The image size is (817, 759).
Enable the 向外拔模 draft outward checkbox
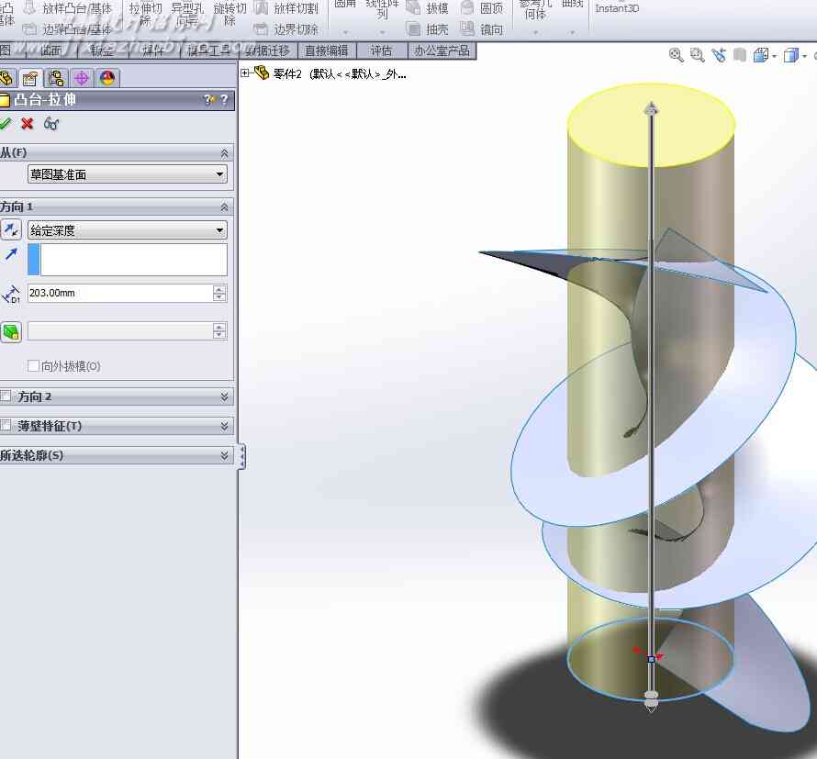(33, 366)
